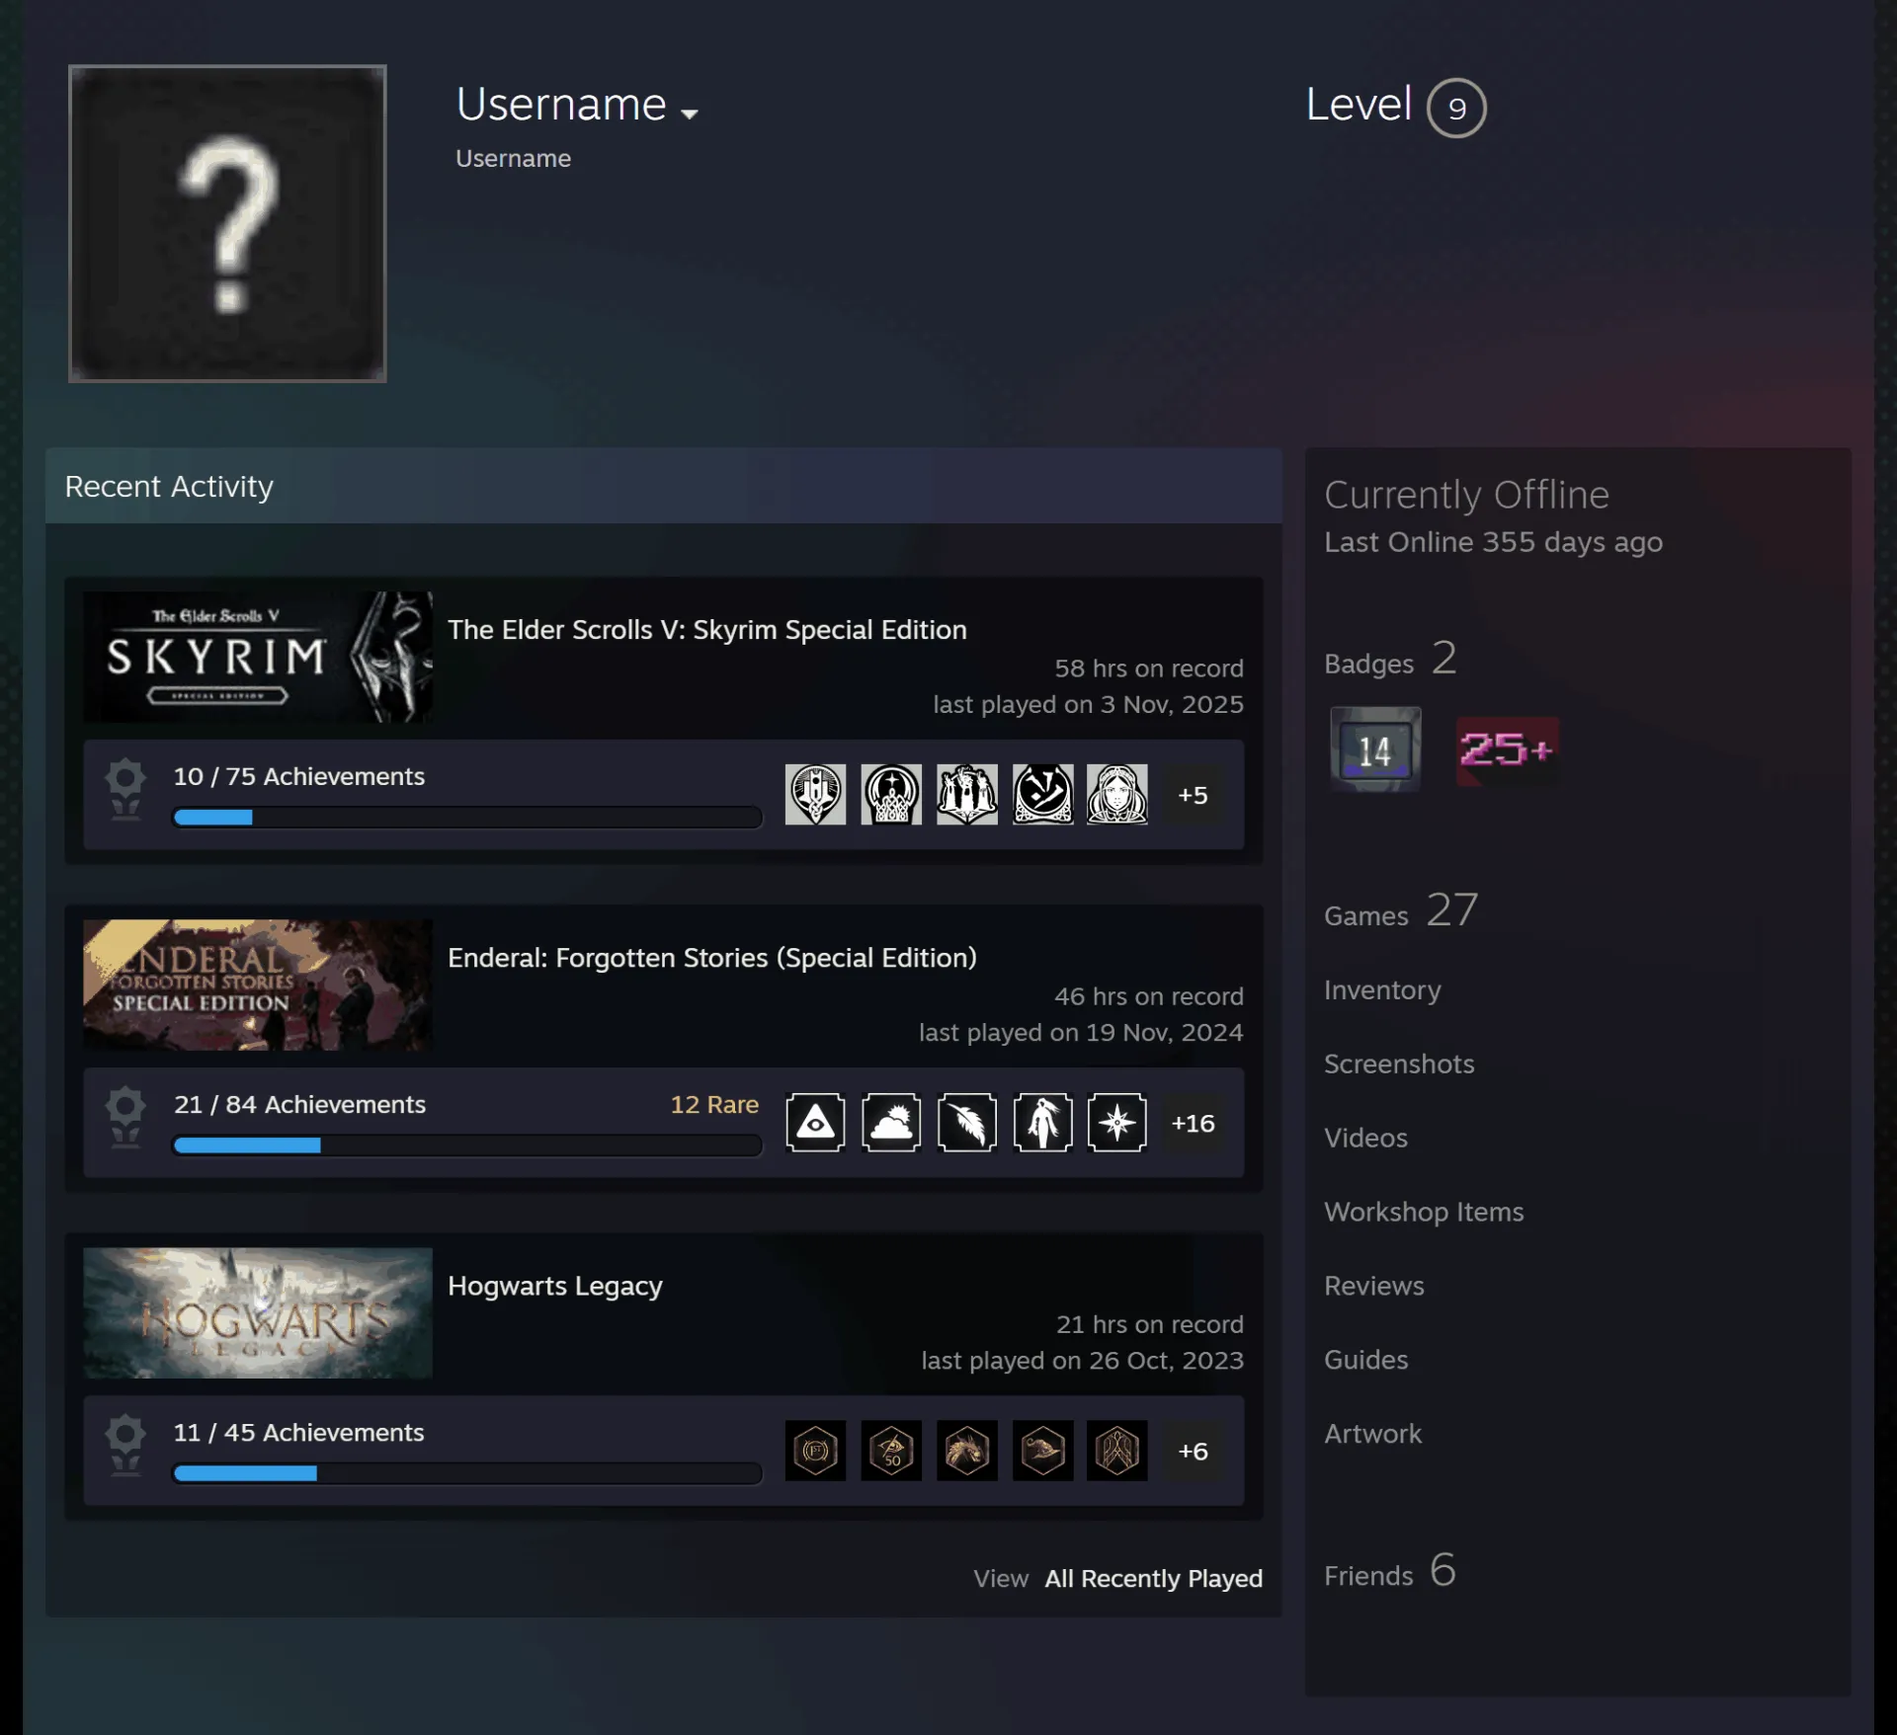The height and width of the screenshot is (1735, 1897).
Task: Open the Hogwarts Legacy game banner
Action: pyautogui.click(x=258, y=1312)
